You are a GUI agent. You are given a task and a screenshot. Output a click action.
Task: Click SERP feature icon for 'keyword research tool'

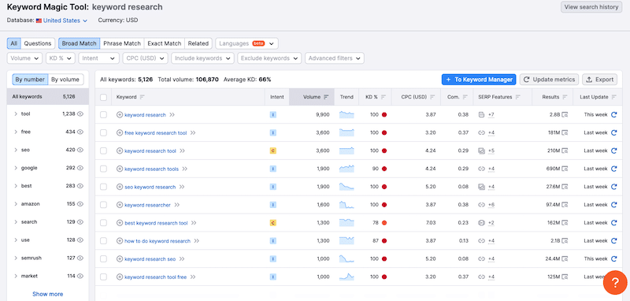(482, 151)
